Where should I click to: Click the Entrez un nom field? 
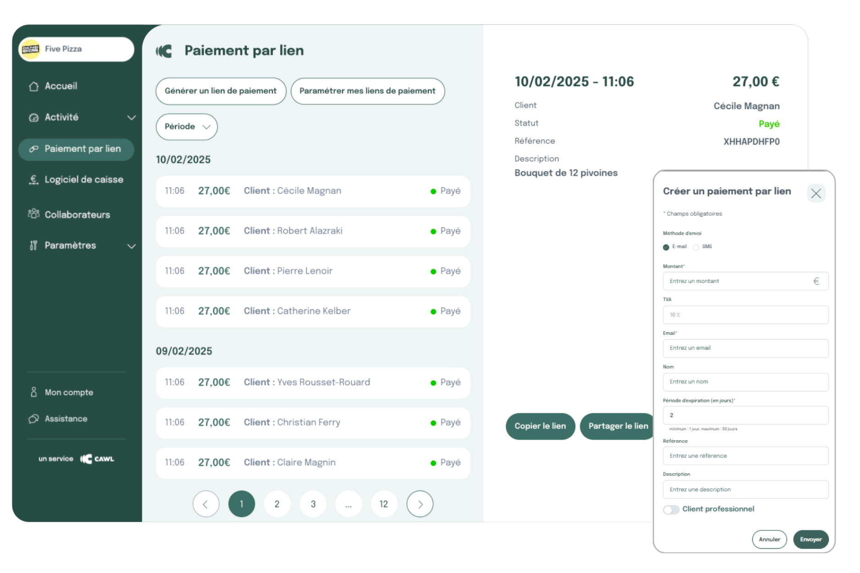745,382
